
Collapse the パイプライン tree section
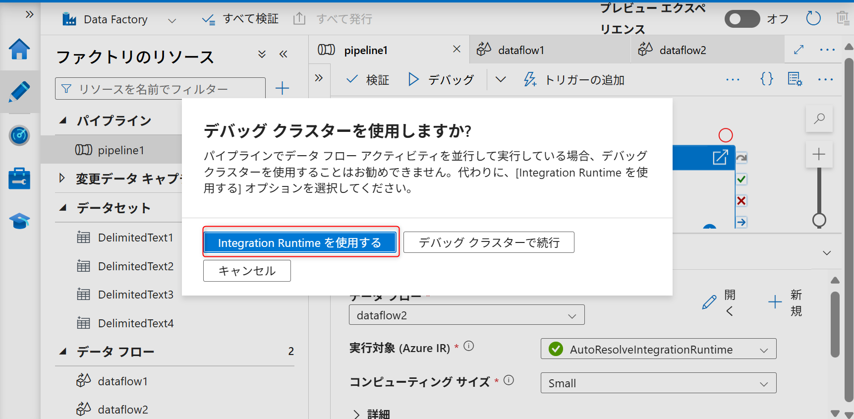coord(63,120)
